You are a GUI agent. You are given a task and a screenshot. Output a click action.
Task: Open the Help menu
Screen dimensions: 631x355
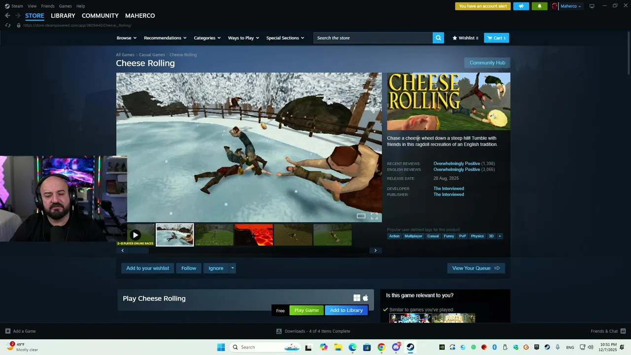point(80,6)
